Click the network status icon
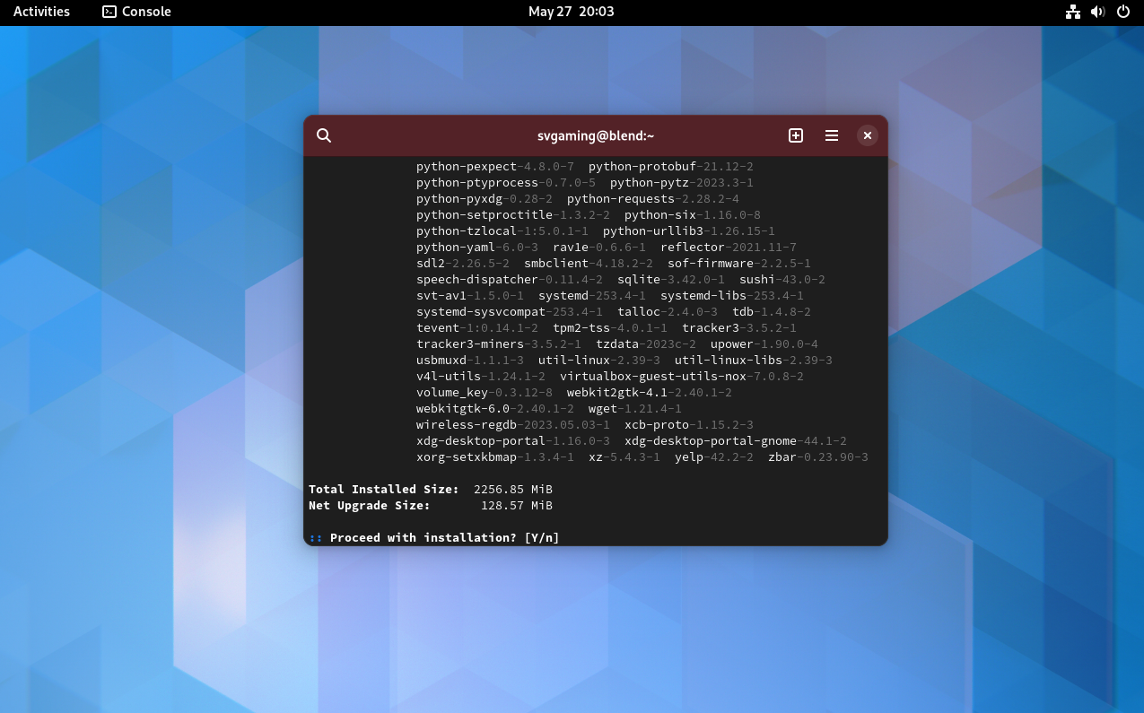The width and height of the screenshot is (1144, 713). pyautogui.click(x=1072, y=12)
